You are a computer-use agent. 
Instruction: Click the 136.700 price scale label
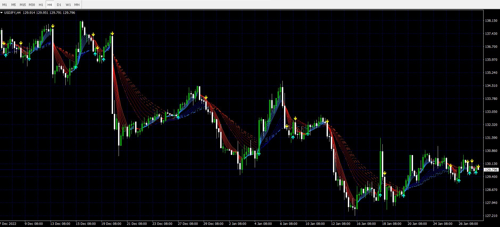coord(491,46)
